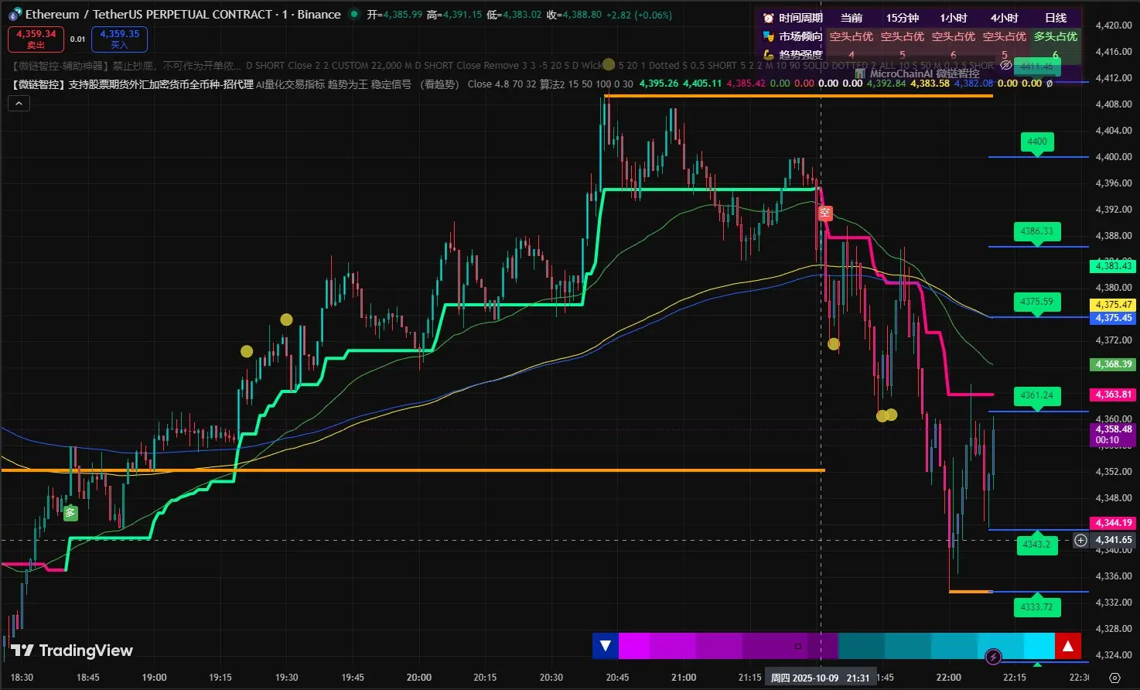Viewport: 1140px width, 690px height.
Task: Click the 15分钟 column header in the trend table
Action: [903, 18]
